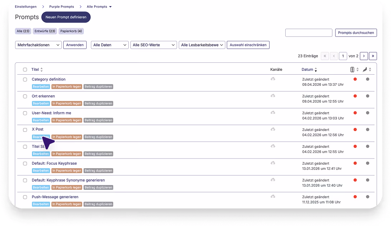
Task: Click the current page number field
Action: click(x=343, y=56)
